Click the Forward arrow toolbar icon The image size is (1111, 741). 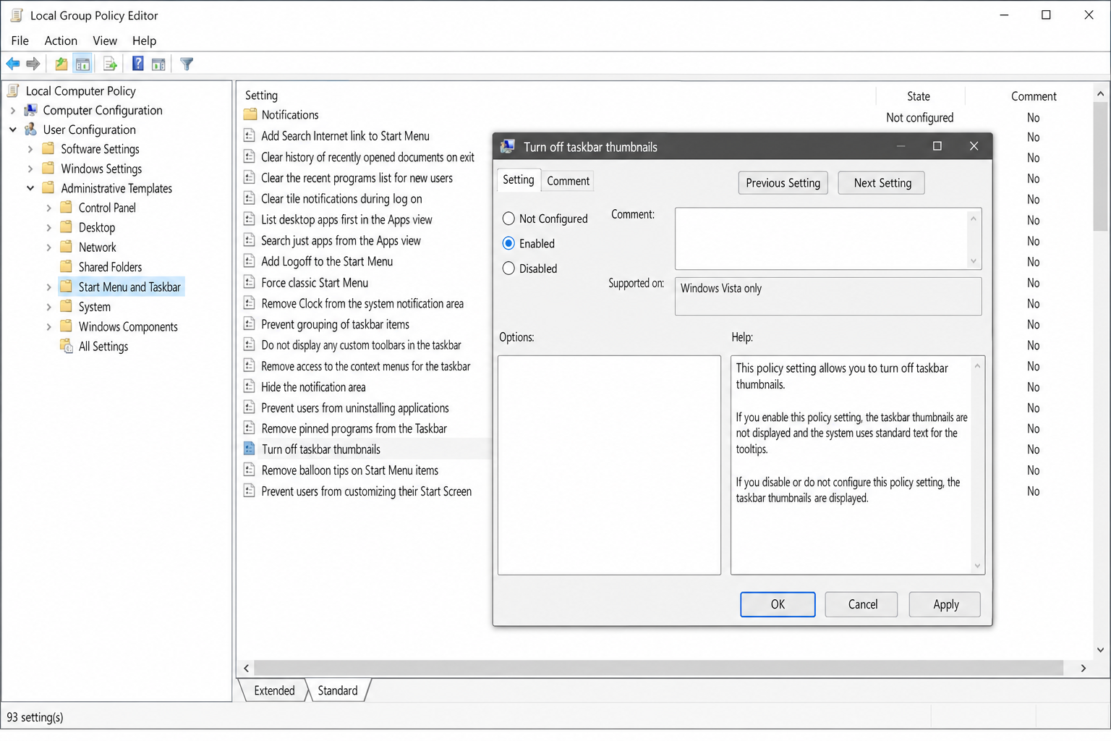[x=33, y=64]
